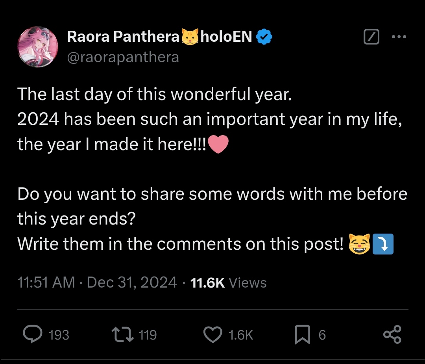This screenshot has width=425, height=364.
Task: Click the tweet text about 2024
Action: coord(209,119)
